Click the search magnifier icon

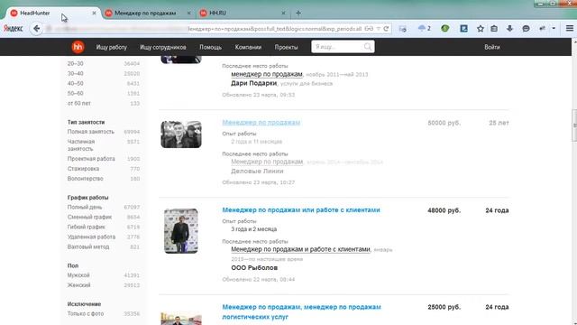pos(368,47)
